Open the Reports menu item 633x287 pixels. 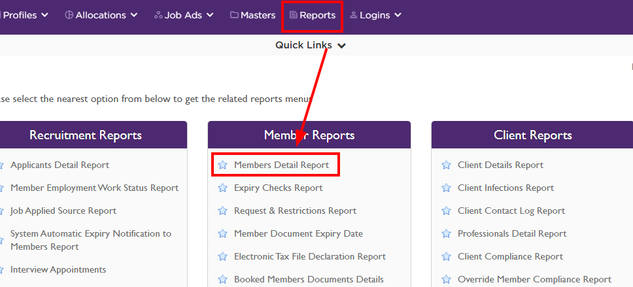(x=313, y=15)
